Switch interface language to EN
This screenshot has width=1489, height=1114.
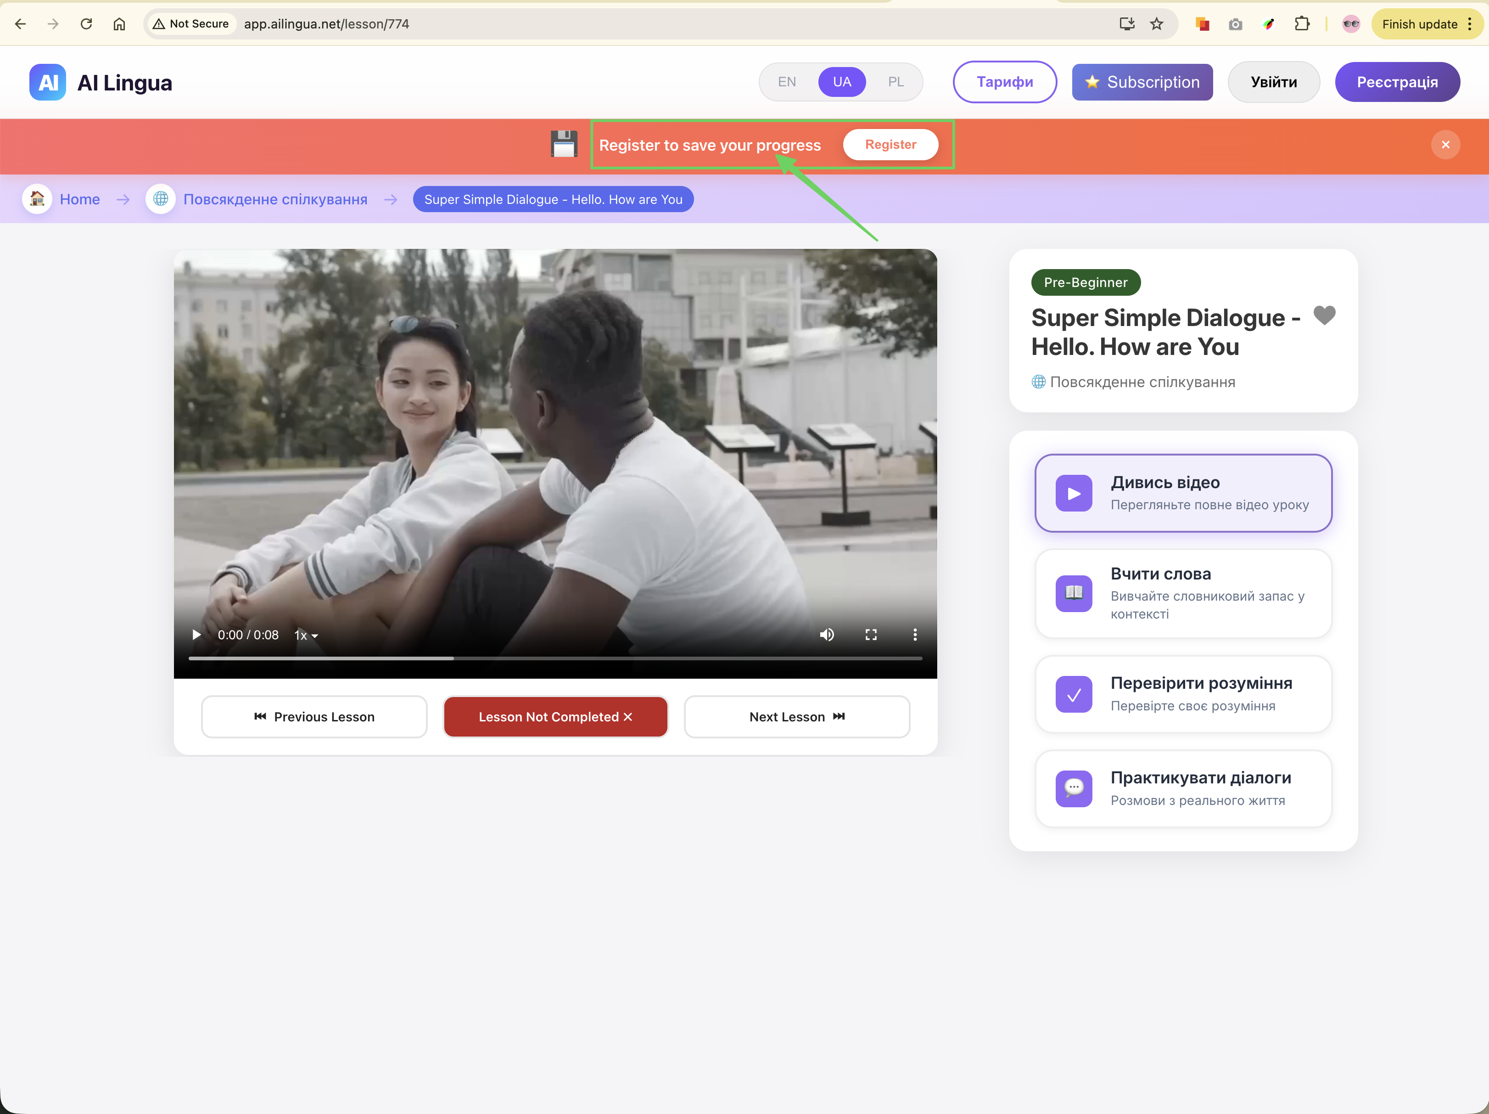(x=786, y=82)
